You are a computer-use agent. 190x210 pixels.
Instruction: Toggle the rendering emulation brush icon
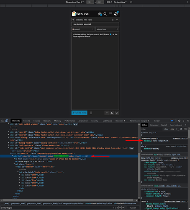[x=181, y=129]
